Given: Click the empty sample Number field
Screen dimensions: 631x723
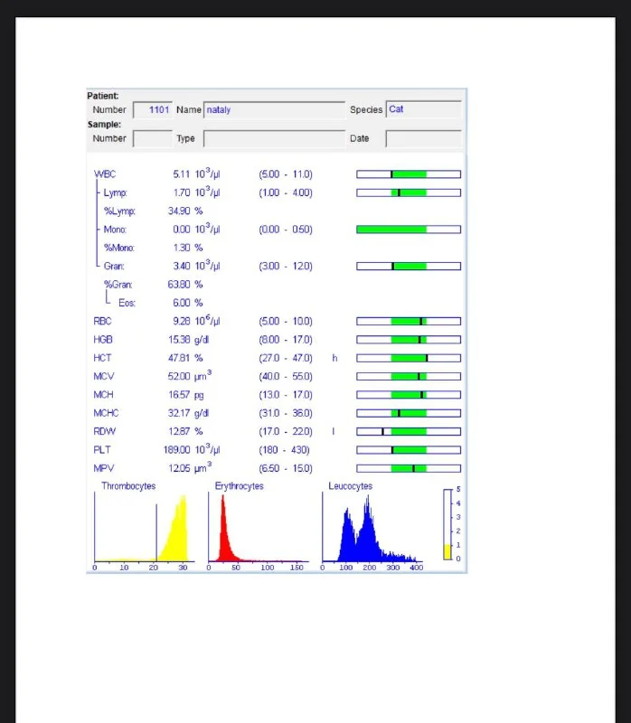Looking at the screenshot, I should click(152, 139).
